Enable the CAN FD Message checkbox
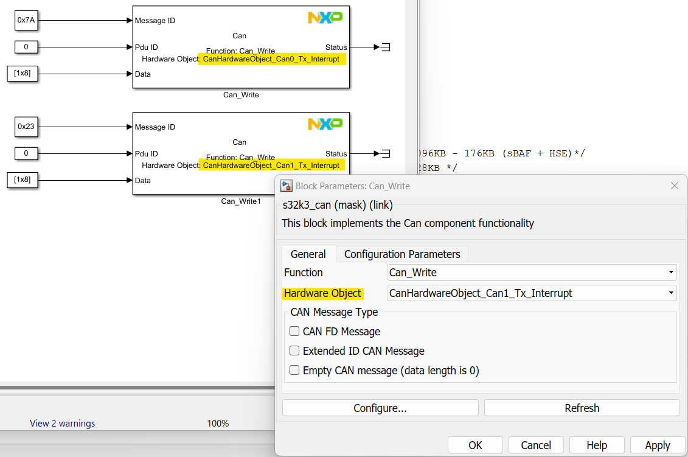Screen dimensions: 688x457 click(x=294, y=331)
